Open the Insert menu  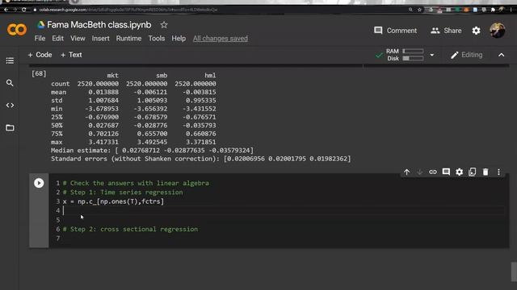[x=100, y=39]
